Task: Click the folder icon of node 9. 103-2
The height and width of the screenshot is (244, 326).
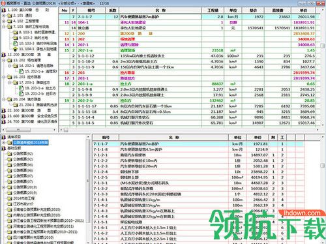Action: (15, 38)
